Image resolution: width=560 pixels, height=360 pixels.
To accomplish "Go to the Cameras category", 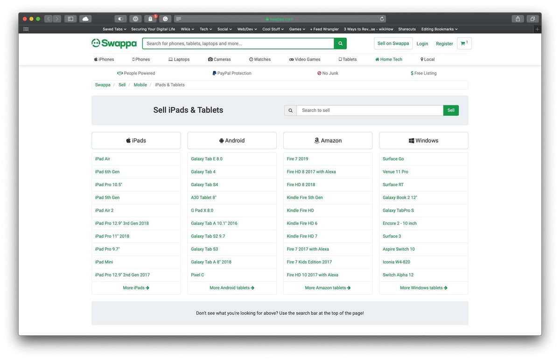I will coord(219,60).
